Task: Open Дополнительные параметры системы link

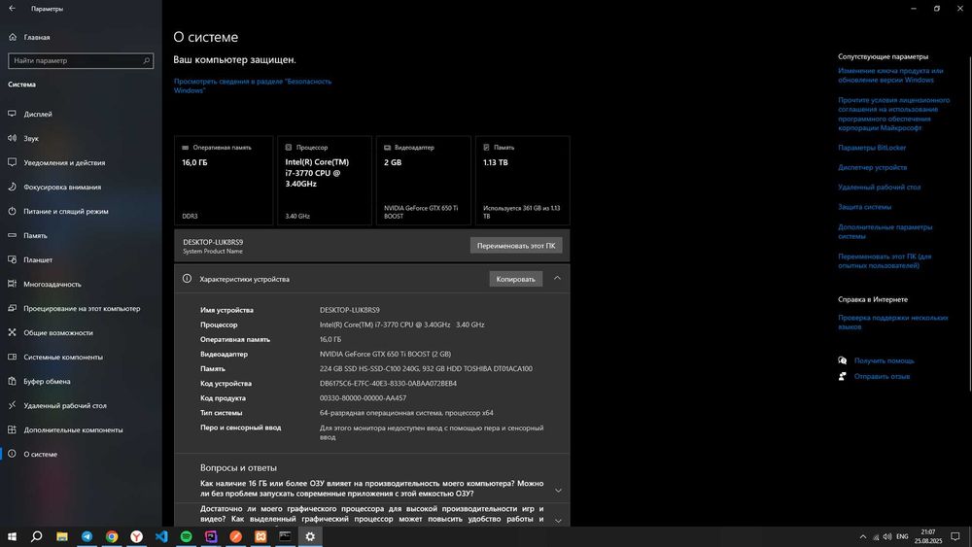Action: pos(885,231)
